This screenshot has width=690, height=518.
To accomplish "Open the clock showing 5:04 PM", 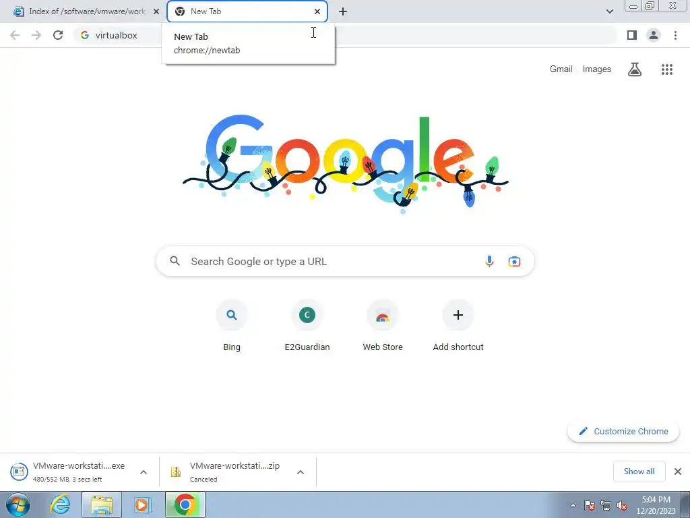I will 656,505.
